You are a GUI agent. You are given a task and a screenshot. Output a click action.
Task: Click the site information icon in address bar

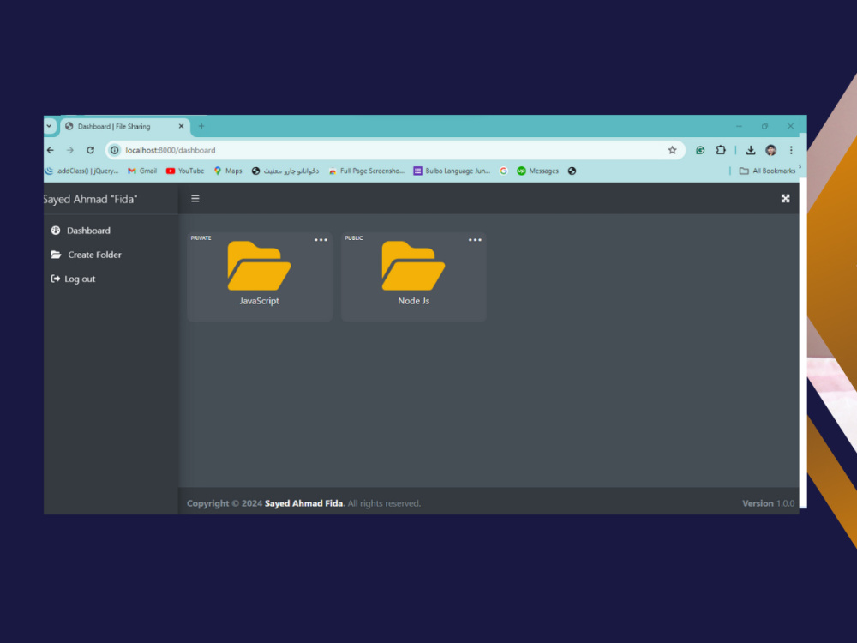click(x=114, y=150)
